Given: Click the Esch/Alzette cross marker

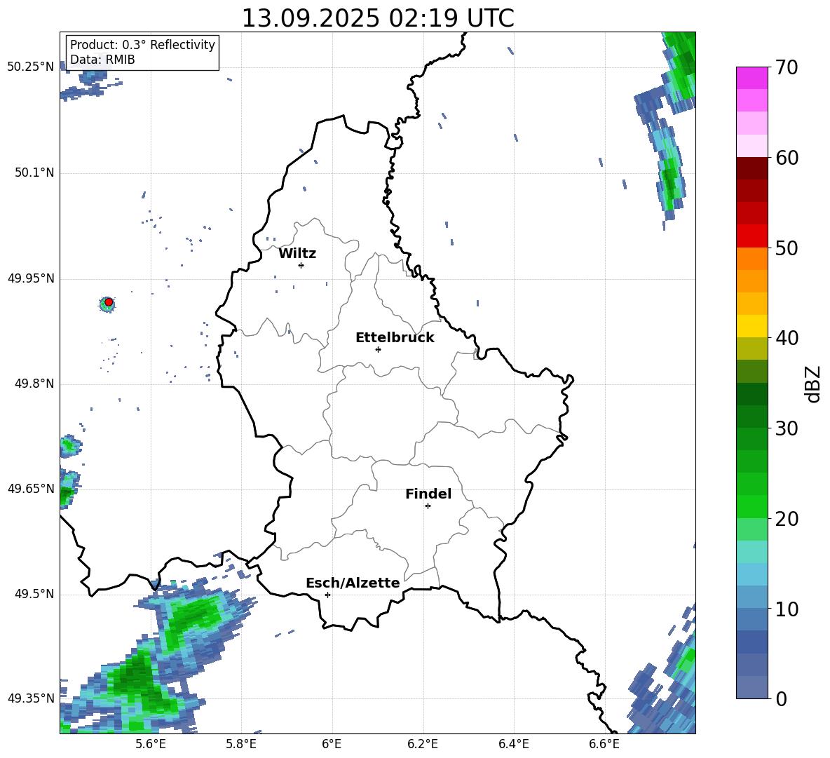Looking at the screenshot, I should coord(327,595).
